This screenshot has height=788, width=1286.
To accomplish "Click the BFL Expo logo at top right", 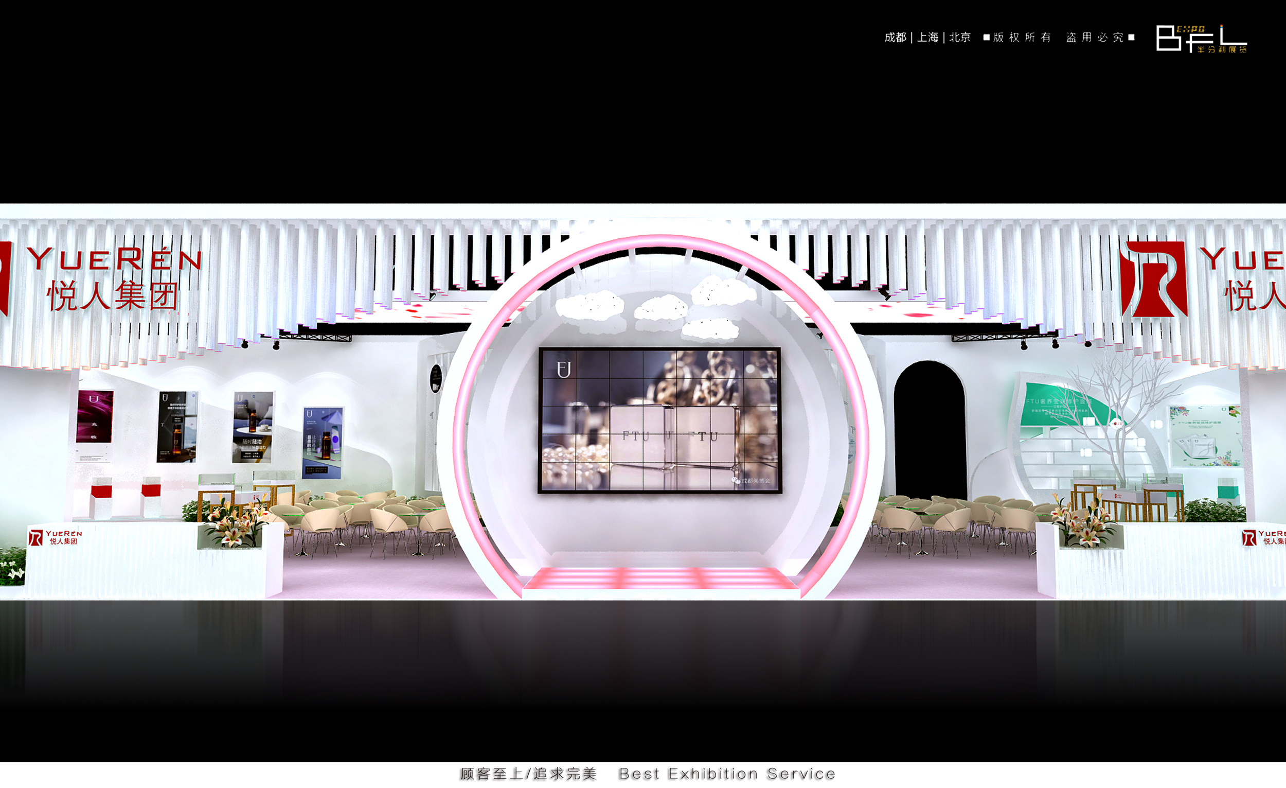I will coord(1202,39).
